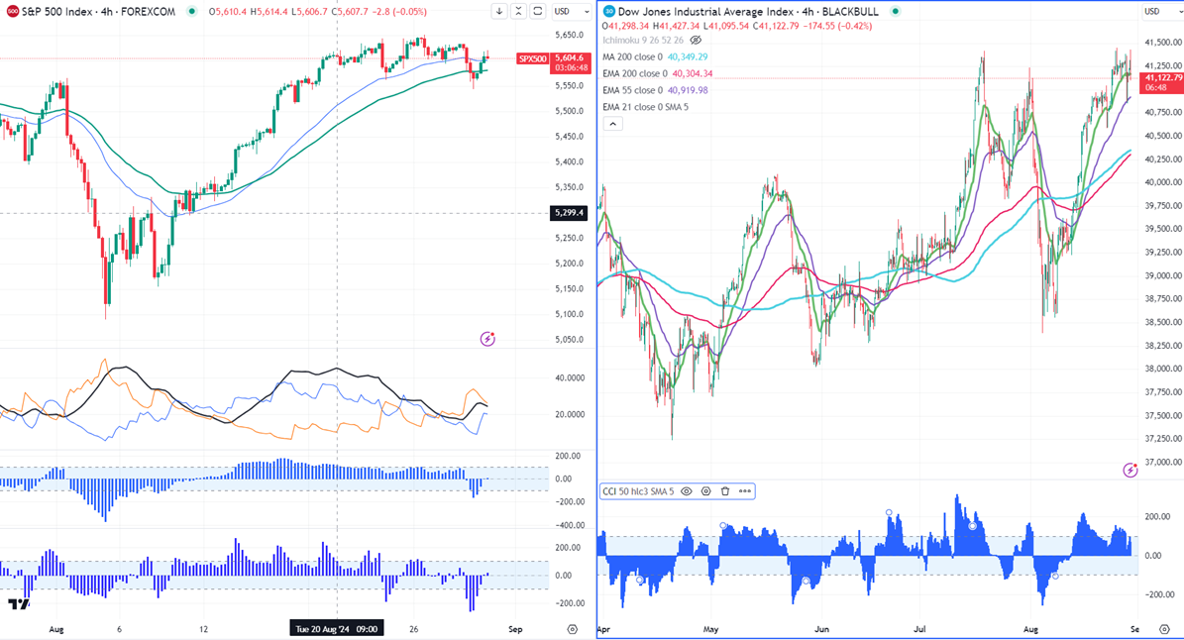Click the green market status dot on Dow chart

tap(896, 11)
